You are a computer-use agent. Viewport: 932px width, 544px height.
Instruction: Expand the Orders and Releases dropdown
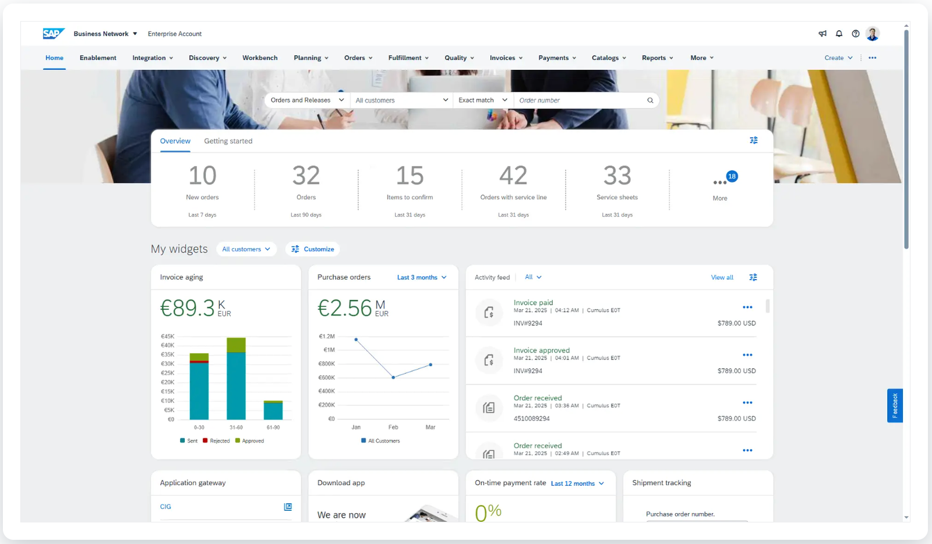coord(307,100)
